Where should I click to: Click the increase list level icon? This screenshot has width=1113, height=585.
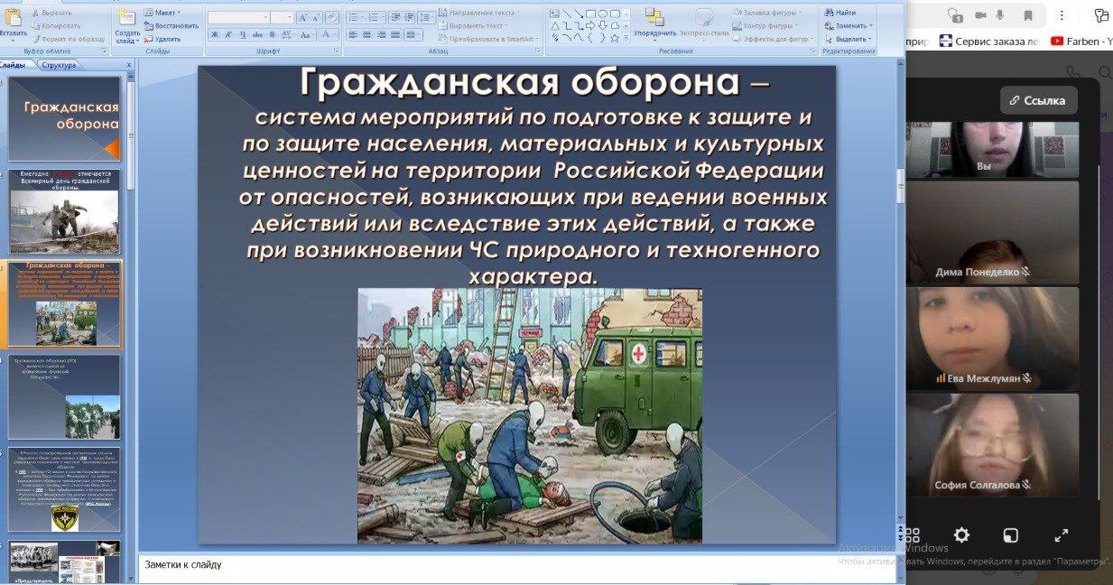point(409,17)
